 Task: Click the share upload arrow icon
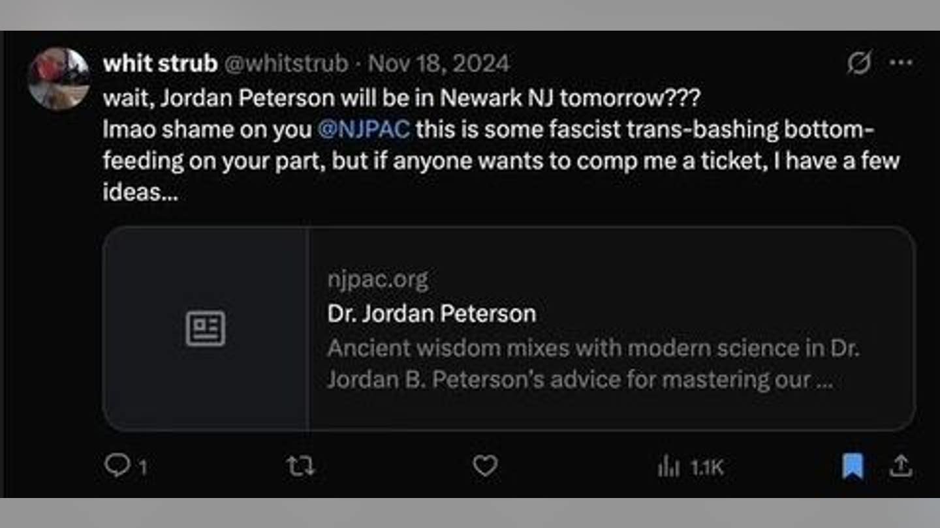[x=901, y=465]
